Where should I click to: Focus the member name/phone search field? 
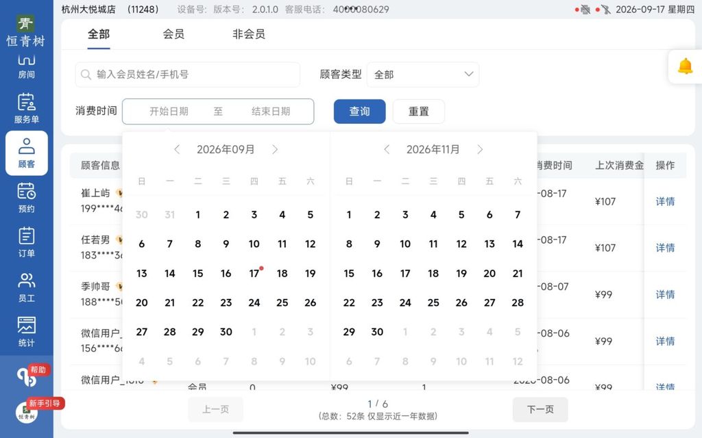(x=188, y=75)
